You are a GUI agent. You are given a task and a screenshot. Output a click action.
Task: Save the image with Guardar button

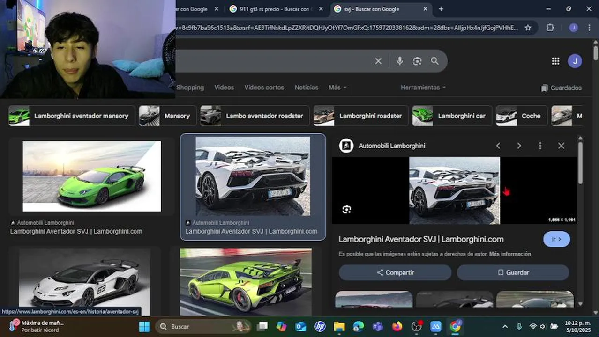point(513,272)
